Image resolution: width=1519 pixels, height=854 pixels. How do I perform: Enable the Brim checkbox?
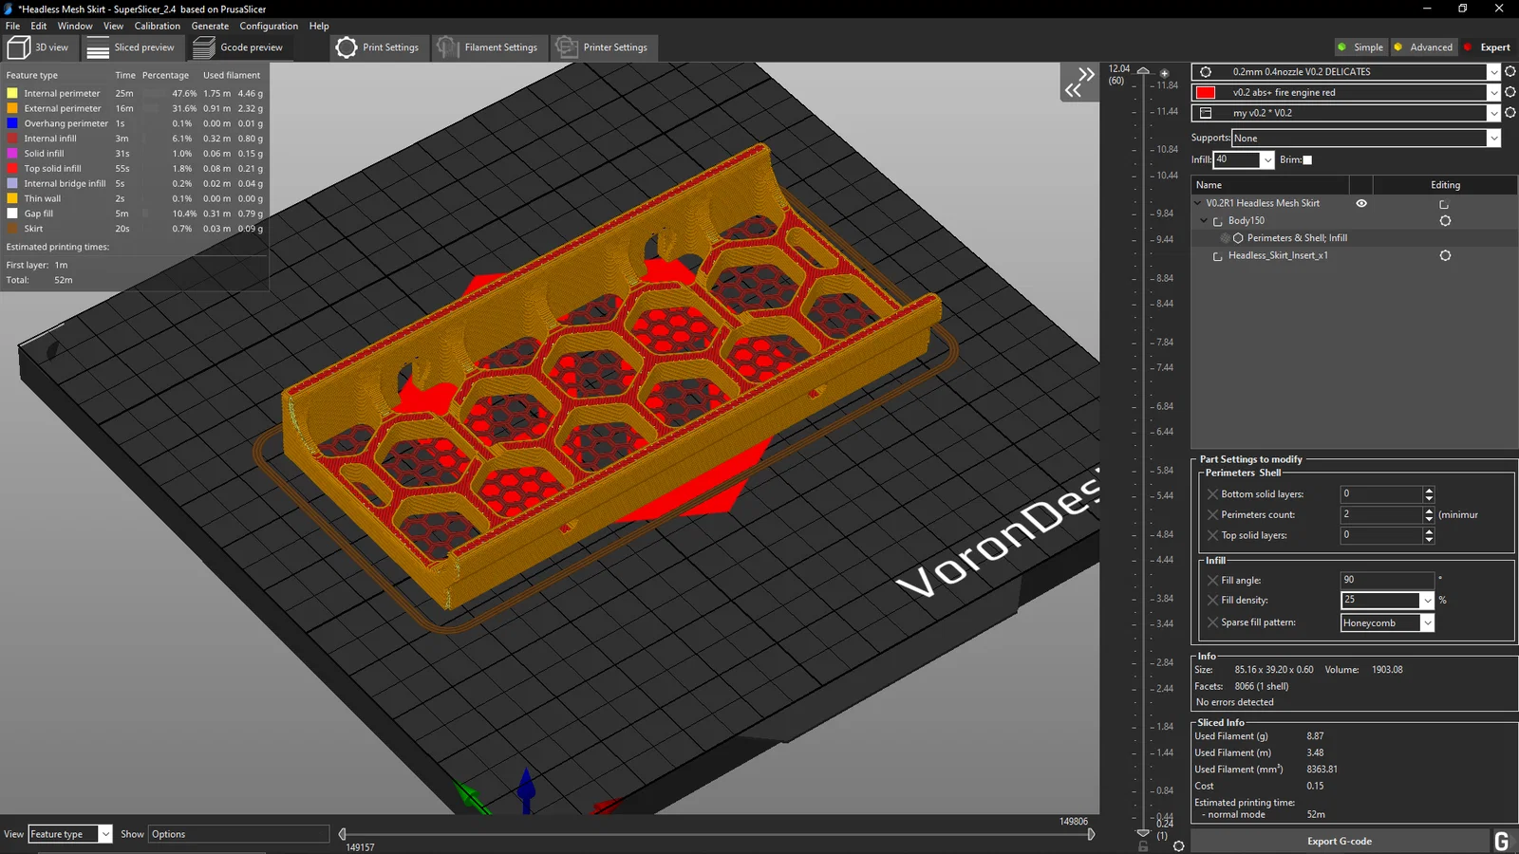tap(1307, 159)
